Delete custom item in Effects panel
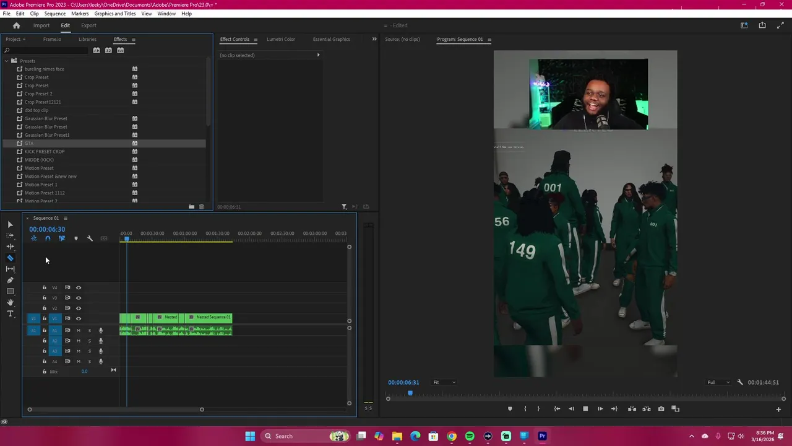Viewport: 792px width, 446px height. pyautogui.click(x=201, y=207)
